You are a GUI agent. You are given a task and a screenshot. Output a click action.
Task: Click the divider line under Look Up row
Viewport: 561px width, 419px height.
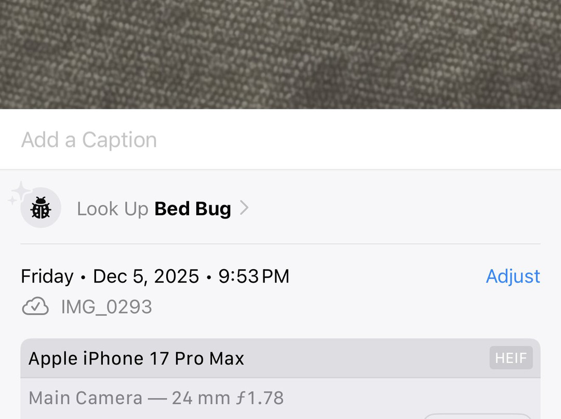tap(280, 244)
